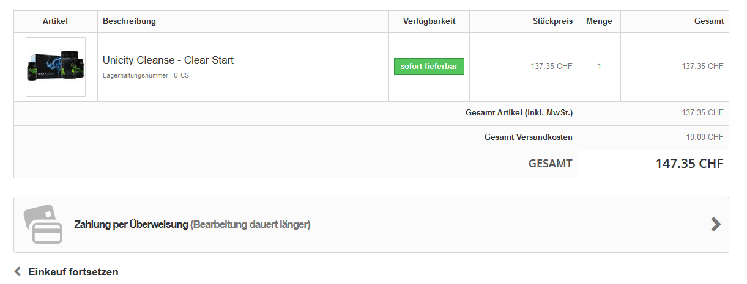Open the Unicity Cleanse product thumbnail
This screenshot has height=284, width=747.
click(56, 67)
